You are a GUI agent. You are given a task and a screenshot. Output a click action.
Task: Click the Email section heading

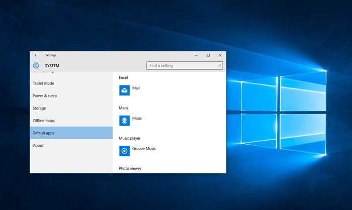123,78
